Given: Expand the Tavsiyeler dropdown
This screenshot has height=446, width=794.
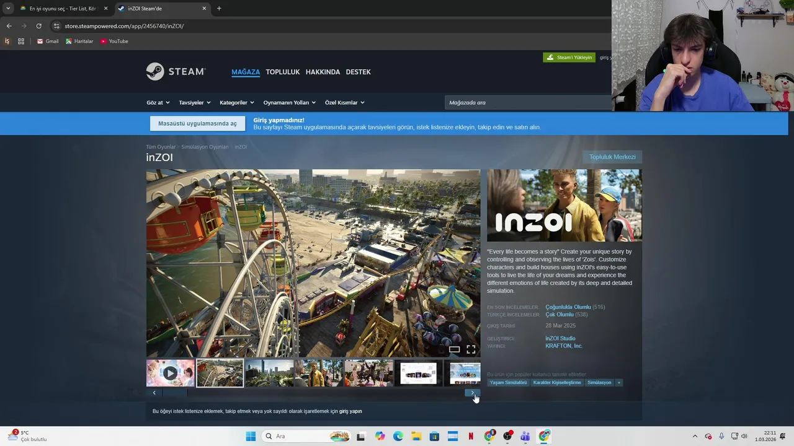Looking at the screenshot, I should [195, 103].
